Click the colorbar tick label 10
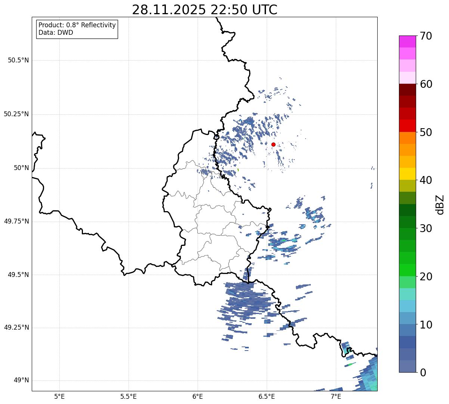The height and width of the screenshot is (404, 449). click(x=425, y=325)
